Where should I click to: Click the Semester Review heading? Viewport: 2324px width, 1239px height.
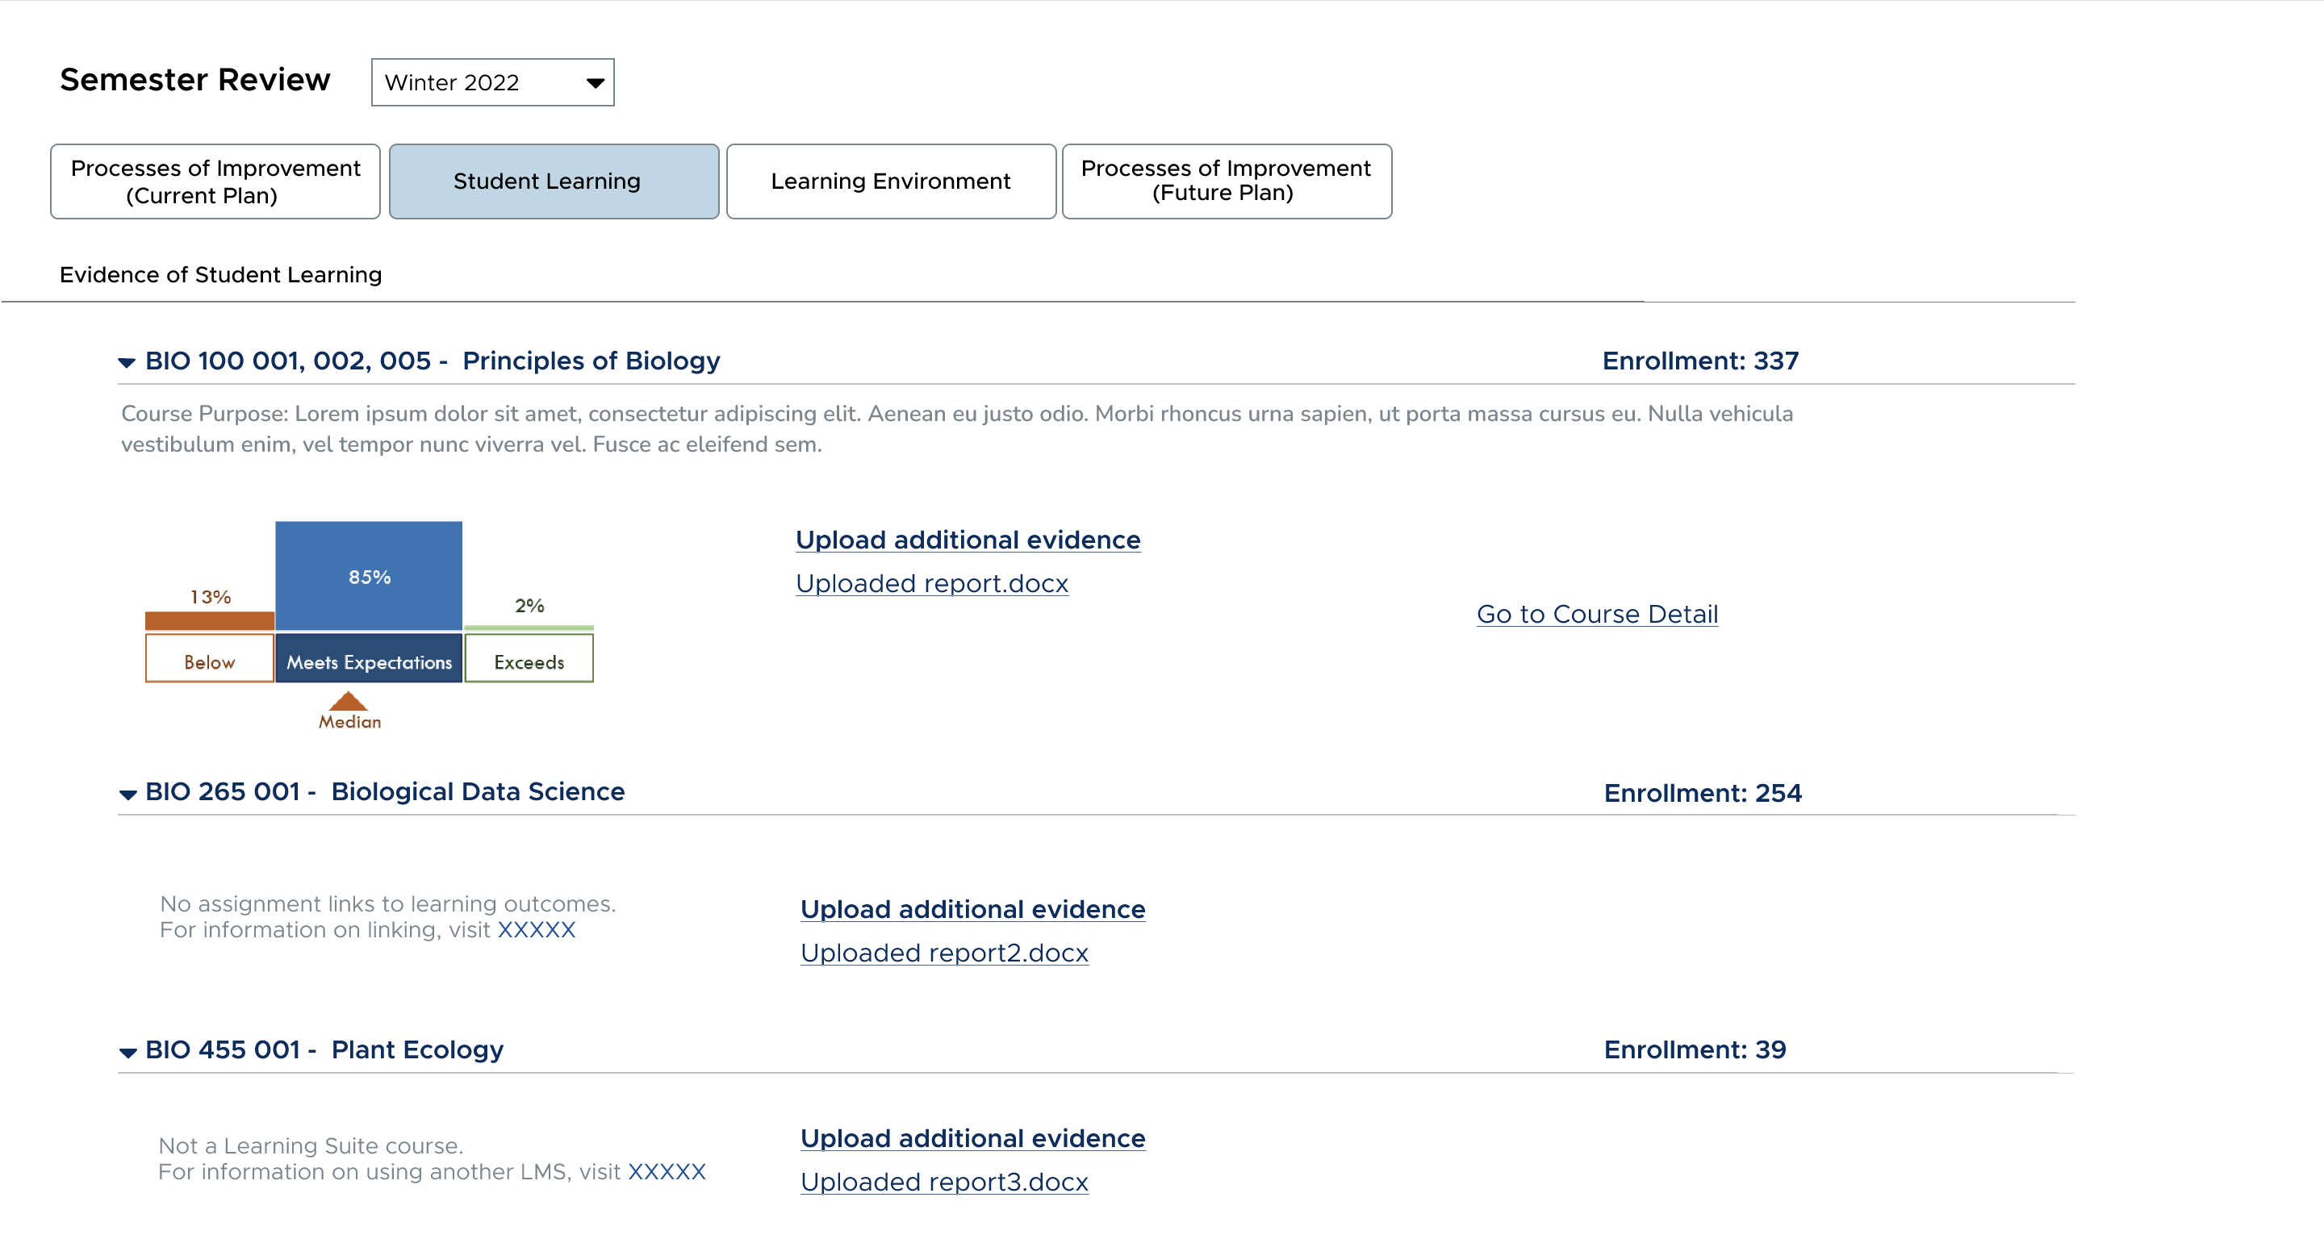194,79
